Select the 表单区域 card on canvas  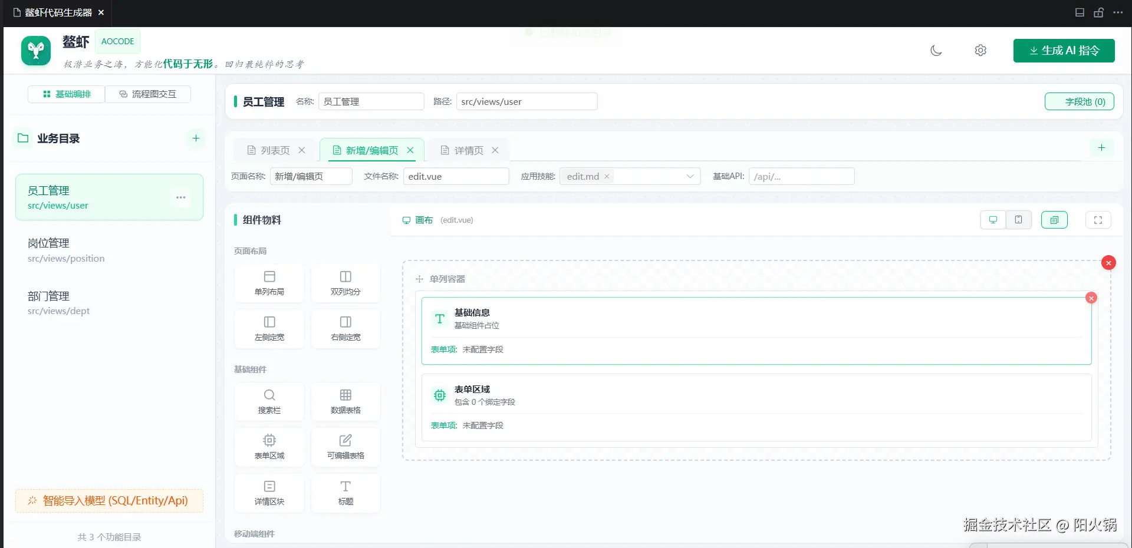pos(756,407)
